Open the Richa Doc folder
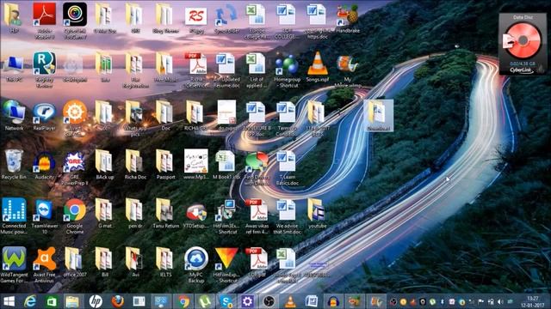This screenshot has width=551, height=309. [135, 165]
